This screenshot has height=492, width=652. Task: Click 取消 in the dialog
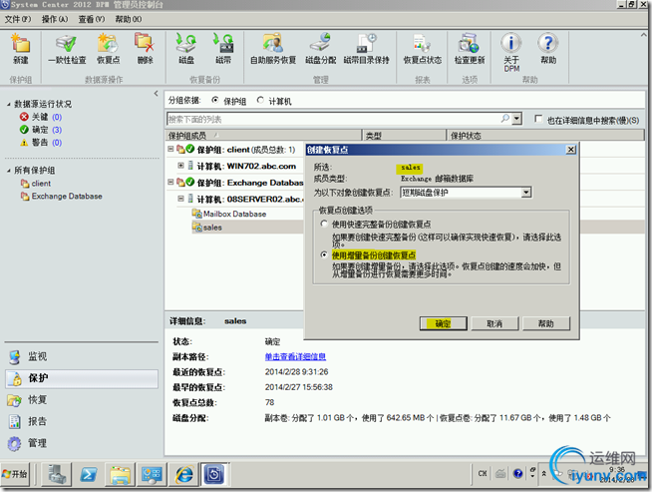[494, 323]
